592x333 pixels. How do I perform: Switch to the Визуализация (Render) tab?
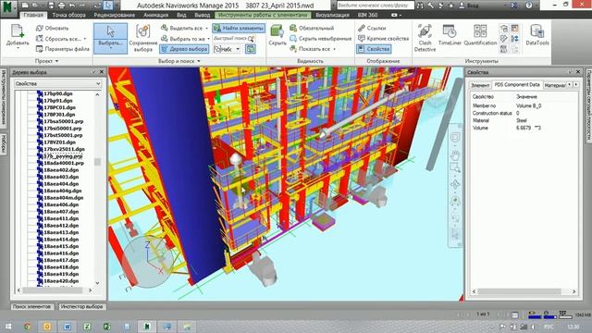pos(332,15)
